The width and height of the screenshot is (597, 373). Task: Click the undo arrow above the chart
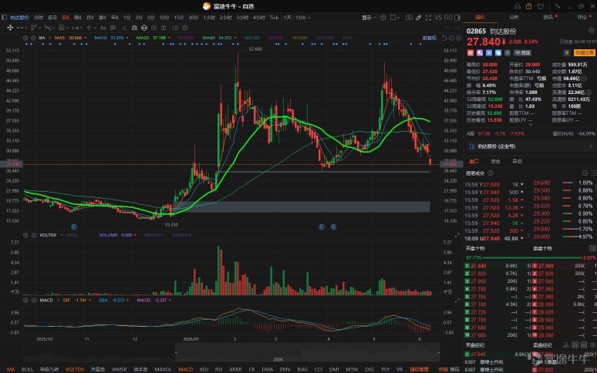tap(447, 28)
